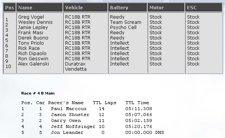The width and height of the screenshot is (225, 138).
Task: Select the TTL Laps column label
Action: [x=105, y=103]
